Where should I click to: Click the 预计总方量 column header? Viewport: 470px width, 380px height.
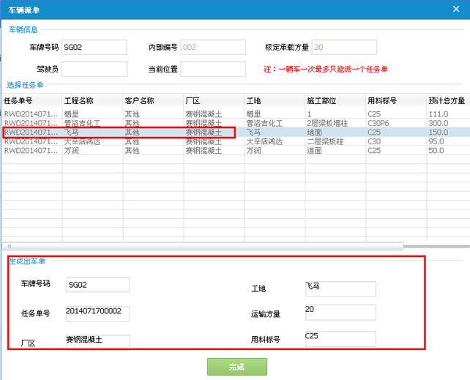447,101
